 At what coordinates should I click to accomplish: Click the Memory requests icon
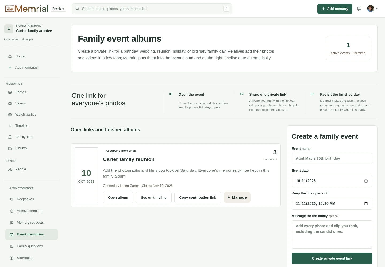11,223
